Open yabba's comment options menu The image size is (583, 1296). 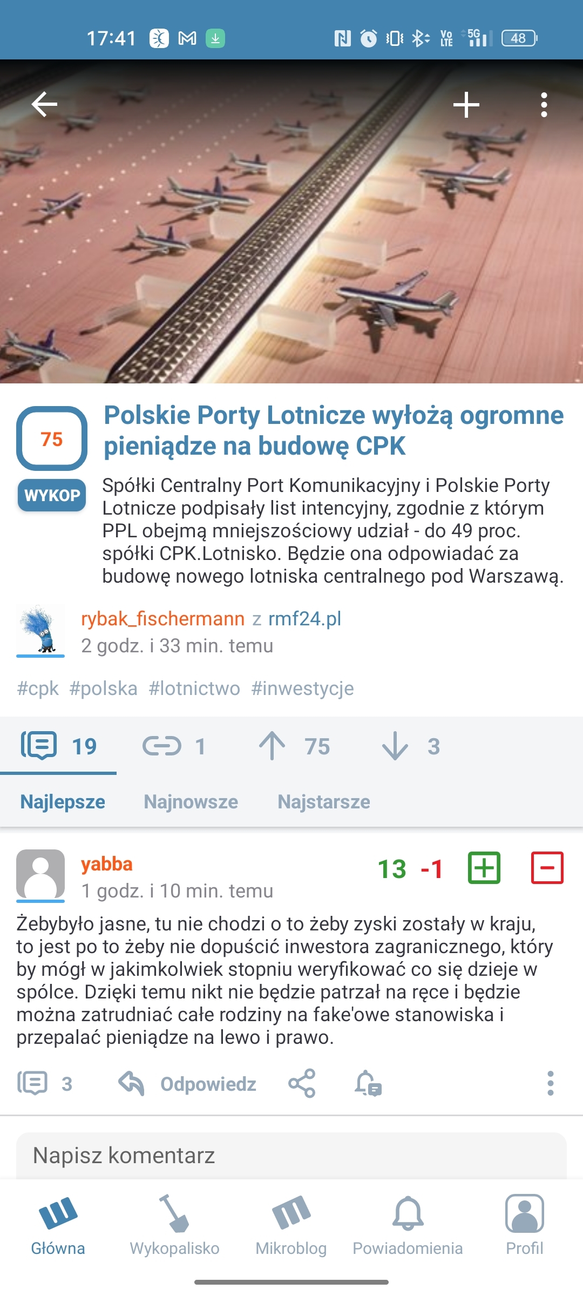click(x=550, y=1083)
